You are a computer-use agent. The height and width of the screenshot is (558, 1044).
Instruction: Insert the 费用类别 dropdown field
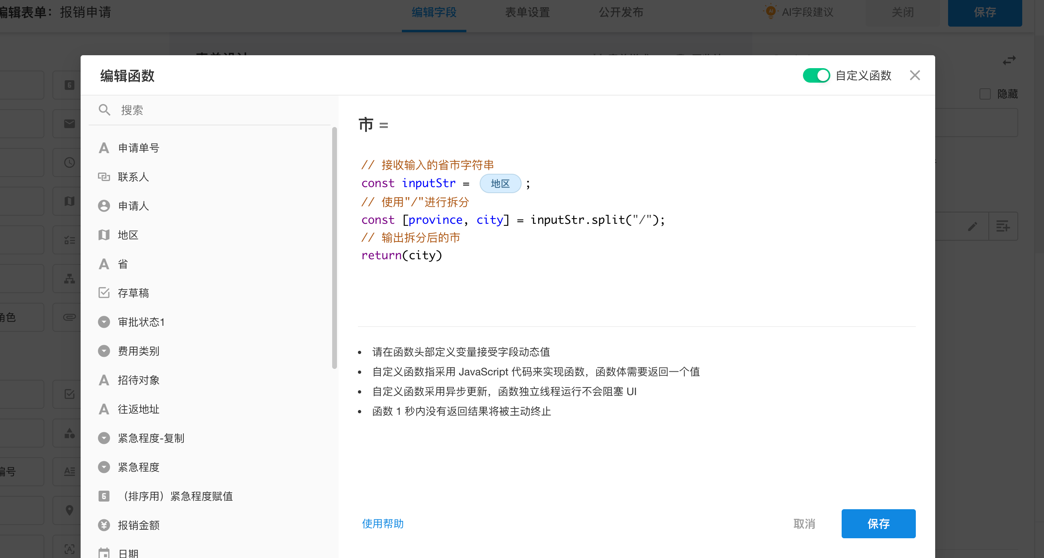(138, 351)
